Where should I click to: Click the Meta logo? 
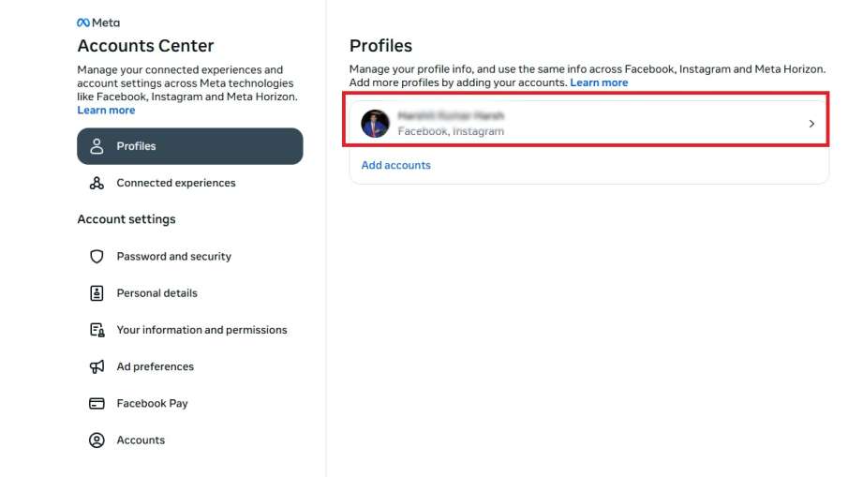pyautogui.click(x=98, y=22)
